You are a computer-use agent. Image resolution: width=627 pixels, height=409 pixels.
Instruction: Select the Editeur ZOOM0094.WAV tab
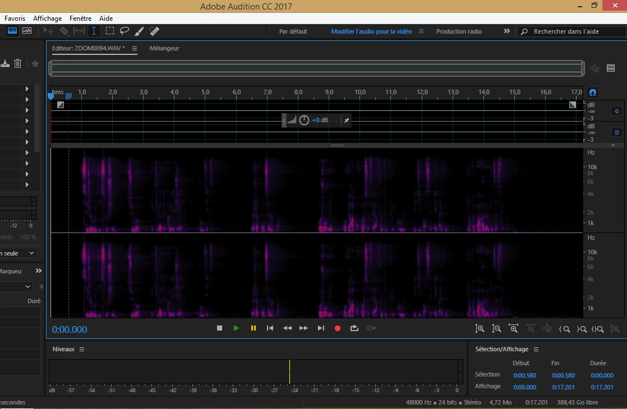[x=89, y=48]
